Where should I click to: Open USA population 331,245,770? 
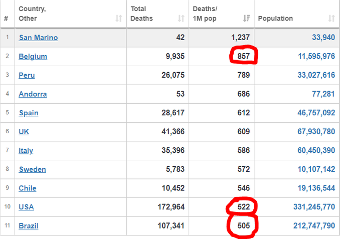[314, 207]
